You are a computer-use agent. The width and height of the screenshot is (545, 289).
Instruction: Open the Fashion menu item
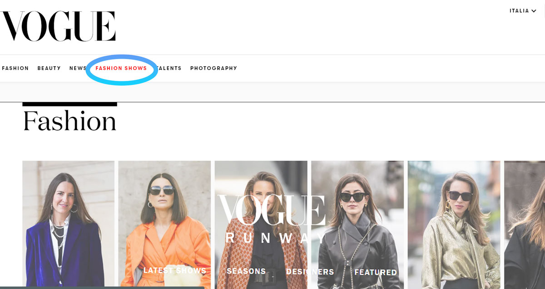point(15,68)
